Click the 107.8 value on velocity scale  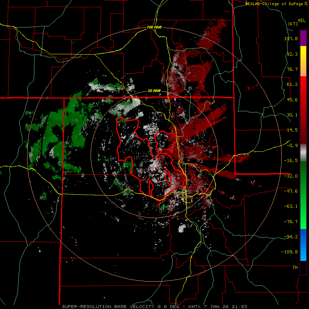[291, 38]
